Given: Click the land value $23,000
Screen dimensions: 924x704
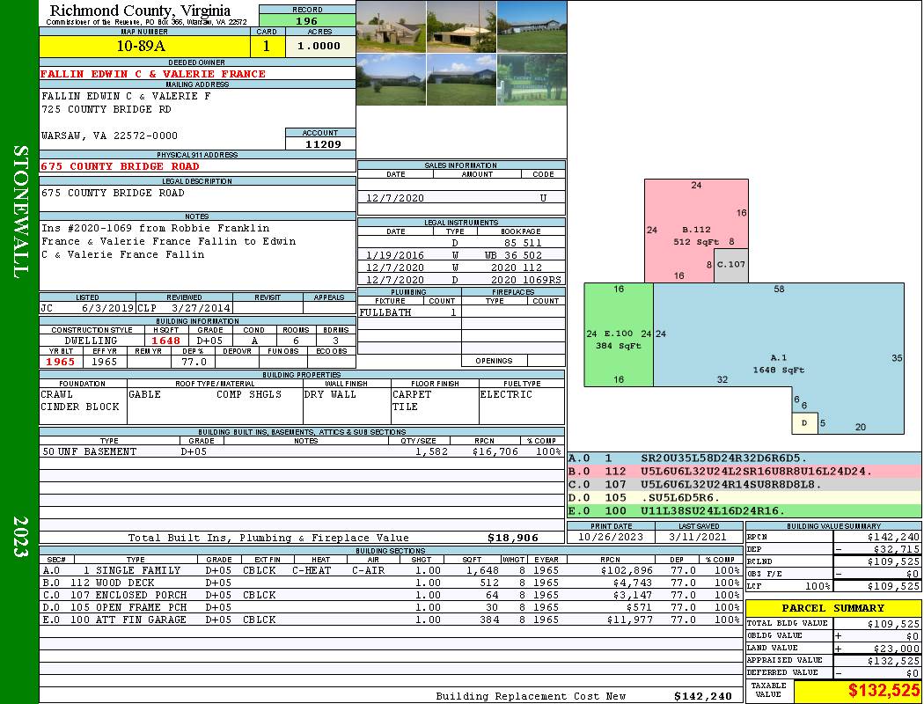Looking at the screenshot, I should [897, 648].
